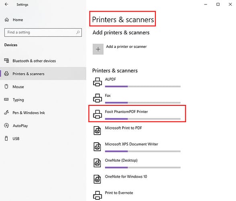This screenshot has height=201, width=236.
Task: Select Microsoft Print to PDF icon
Action: point(98,130)
